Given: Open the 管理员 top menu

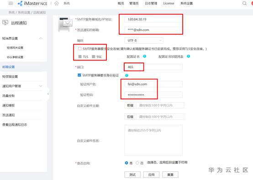Looking at the screenshot, I should click(134, 3).
